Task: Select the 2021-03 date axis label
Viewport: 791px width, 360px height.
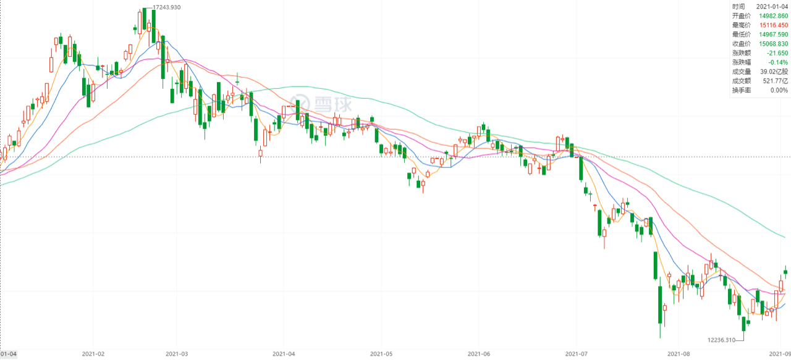Action: 176,354
